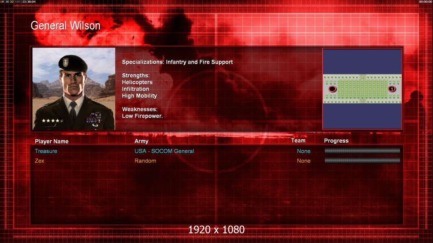Click the General Wilson portrait image

tap(74, 89)
